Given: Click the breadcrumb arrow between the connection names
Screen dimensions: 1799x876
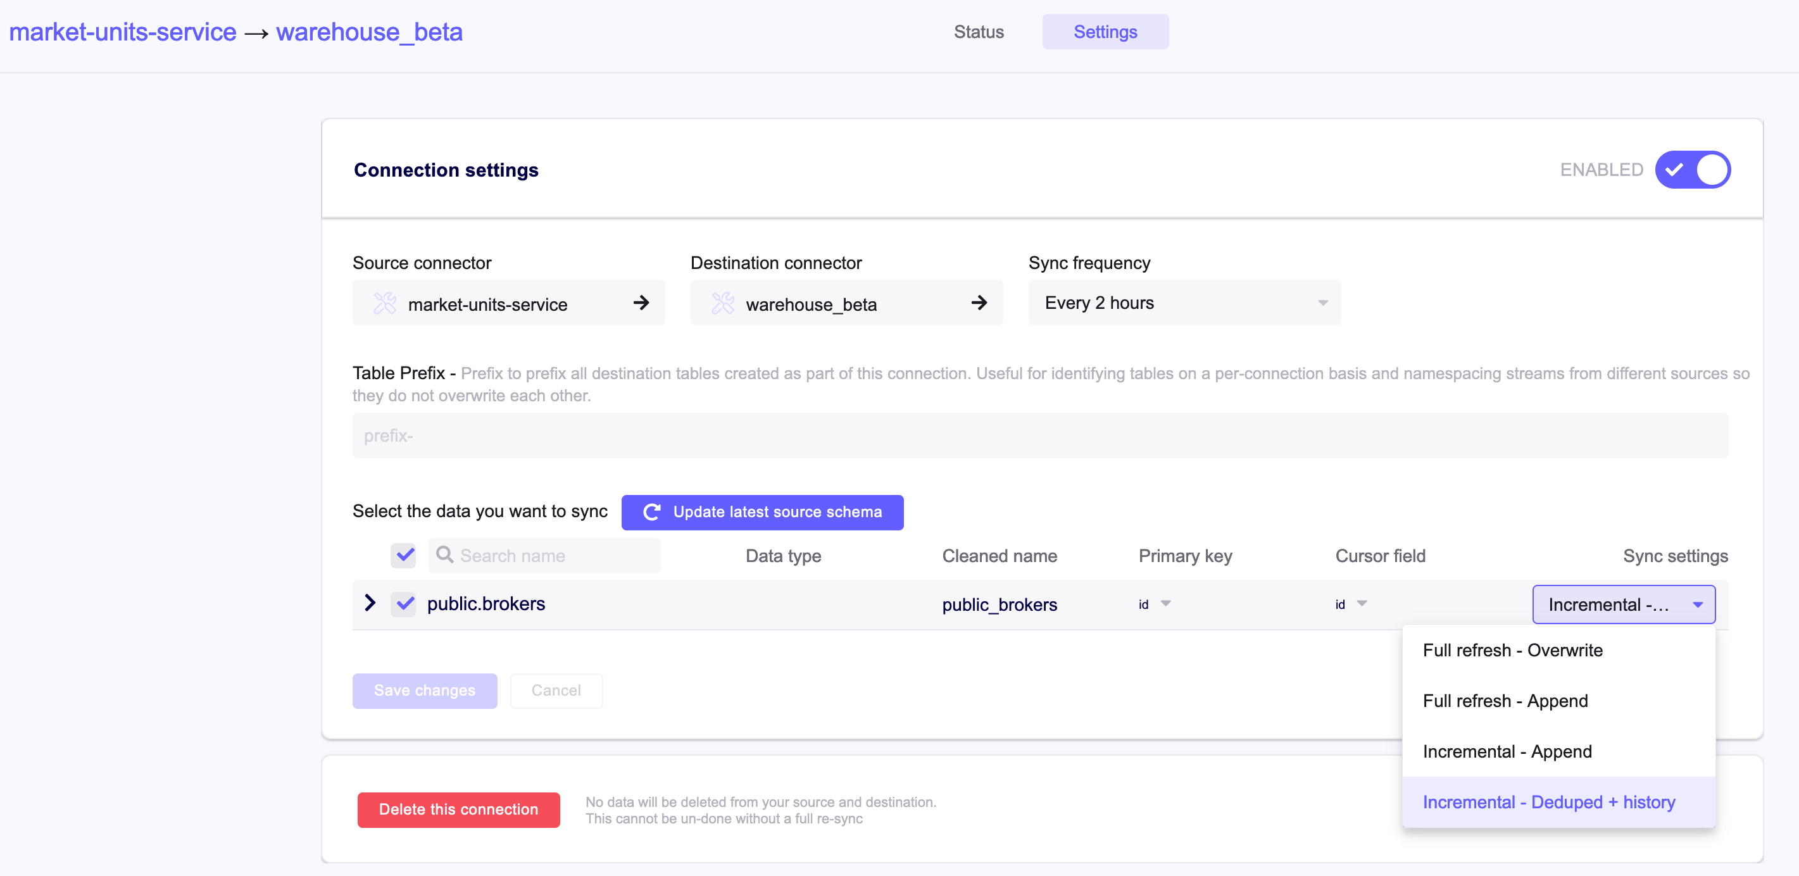Looking at the screenshot, I should click(256, 32).
